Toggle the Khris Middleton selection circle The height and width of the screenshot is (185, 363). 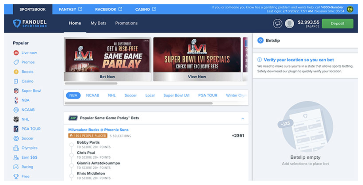pos(72,175)
